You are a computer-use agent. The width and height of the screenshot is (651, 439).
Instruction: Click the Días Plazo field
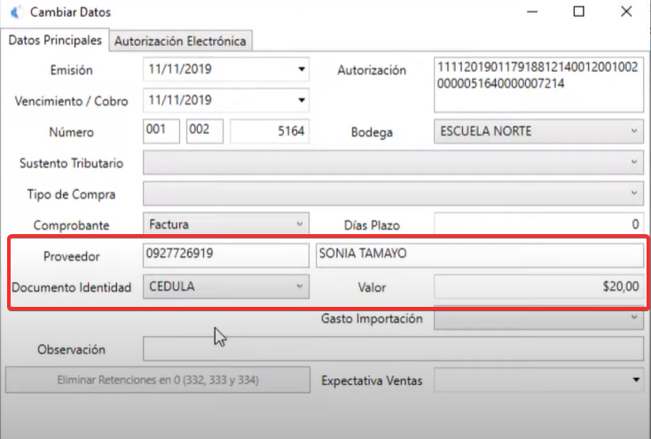(x=538, y=224)
